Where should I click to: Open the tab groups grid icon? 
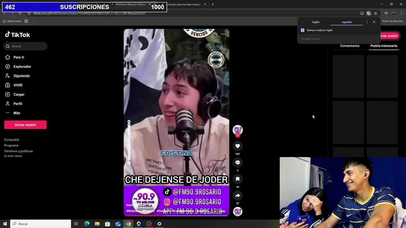click(26, 21)
